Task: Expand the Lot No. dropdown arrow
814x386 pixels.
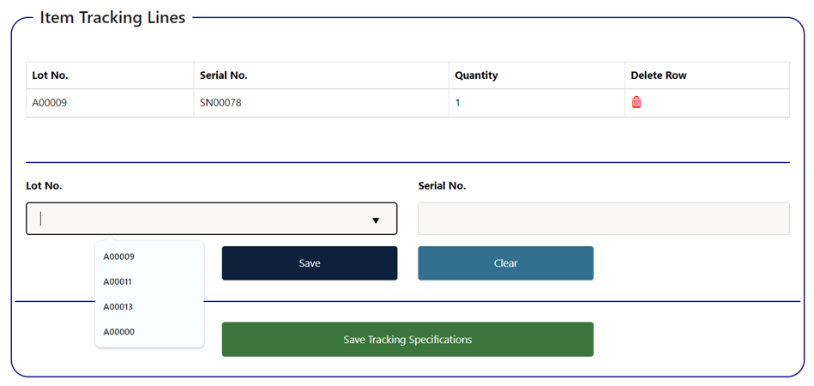Action: [376, 220]
